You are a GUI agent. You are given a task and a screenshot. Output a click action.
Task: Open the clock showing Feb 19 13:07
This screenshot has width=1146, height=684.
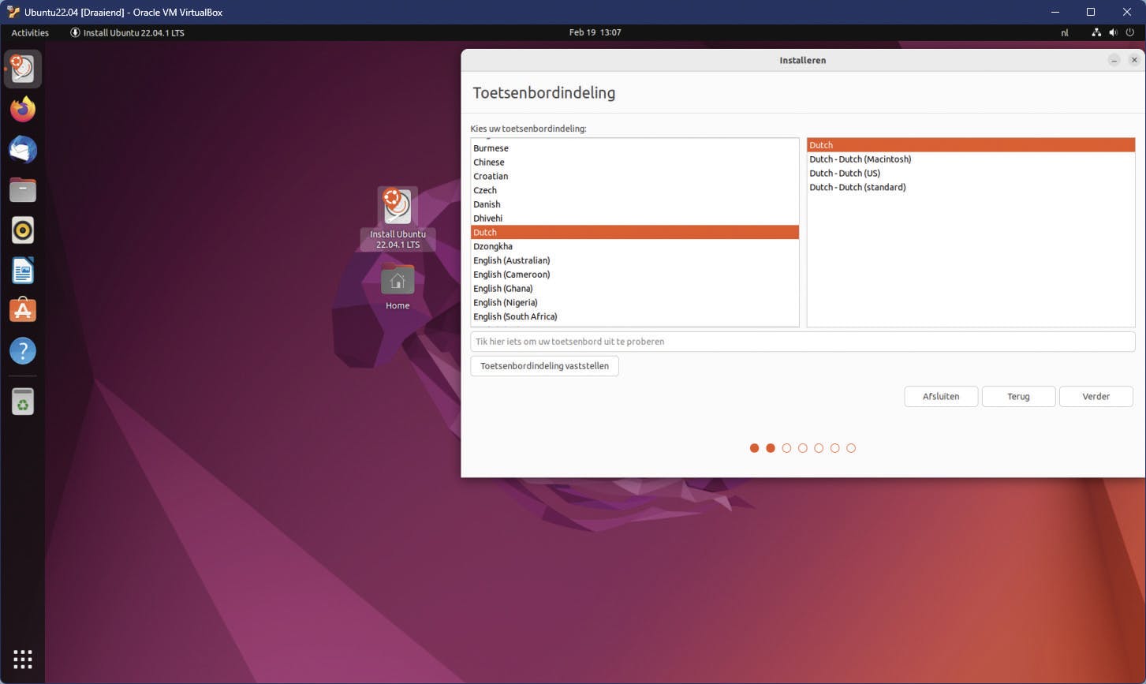(x=595, y=32)
